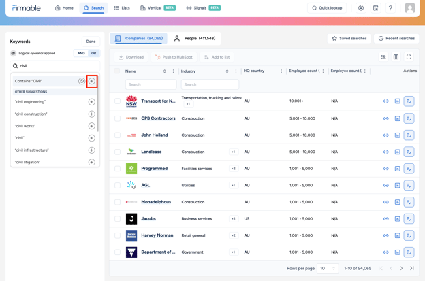Open the Jacobs company name link

(x=148, y=218)
